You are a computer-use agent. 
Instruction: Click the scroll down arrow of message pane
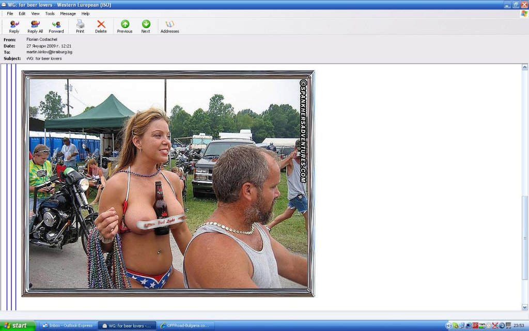coord(525,307)
